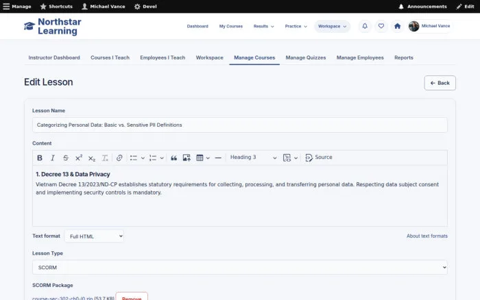Expand the show blocks dropdown arrow

(x=296, y=158)
